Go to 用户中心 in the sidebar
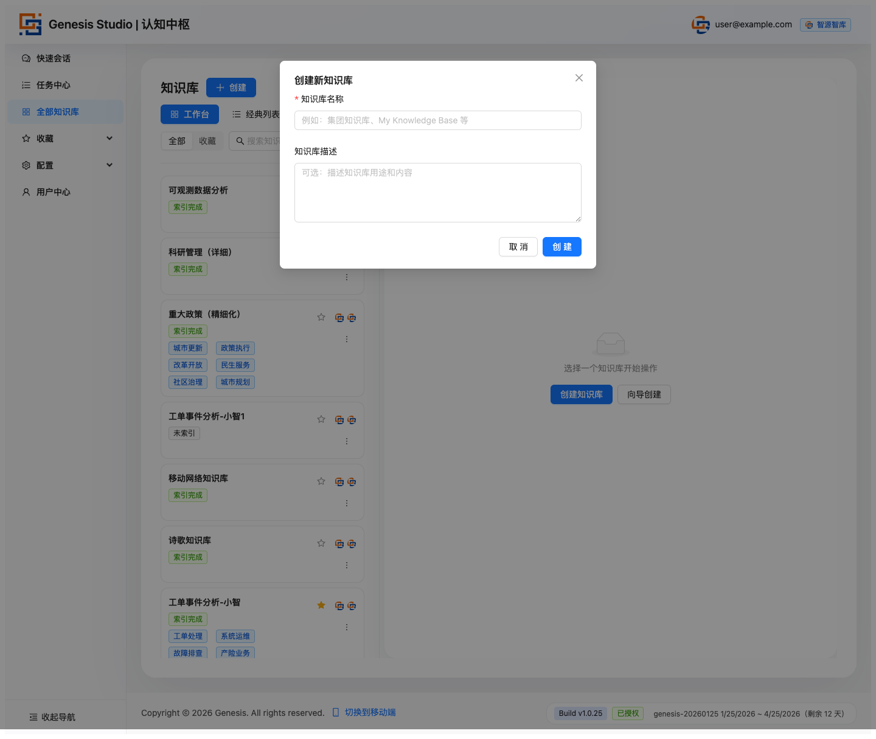This screenshot has height=739, width=876. (54, 192)
